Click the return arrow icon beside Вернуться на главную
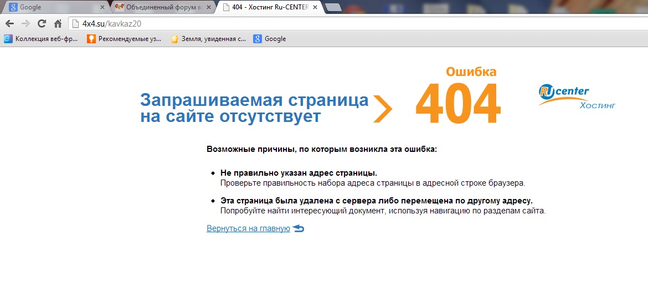 coord(299,228)
